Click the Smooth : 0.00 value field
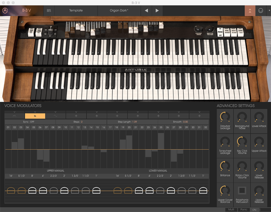The image size is (271, 212). (183, 122)
